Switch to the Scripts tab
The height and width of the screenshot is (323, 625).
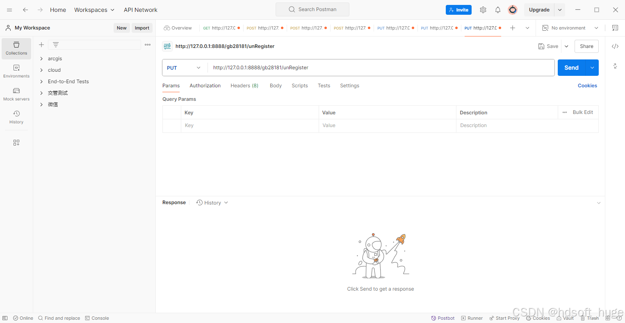coord(300,86)
